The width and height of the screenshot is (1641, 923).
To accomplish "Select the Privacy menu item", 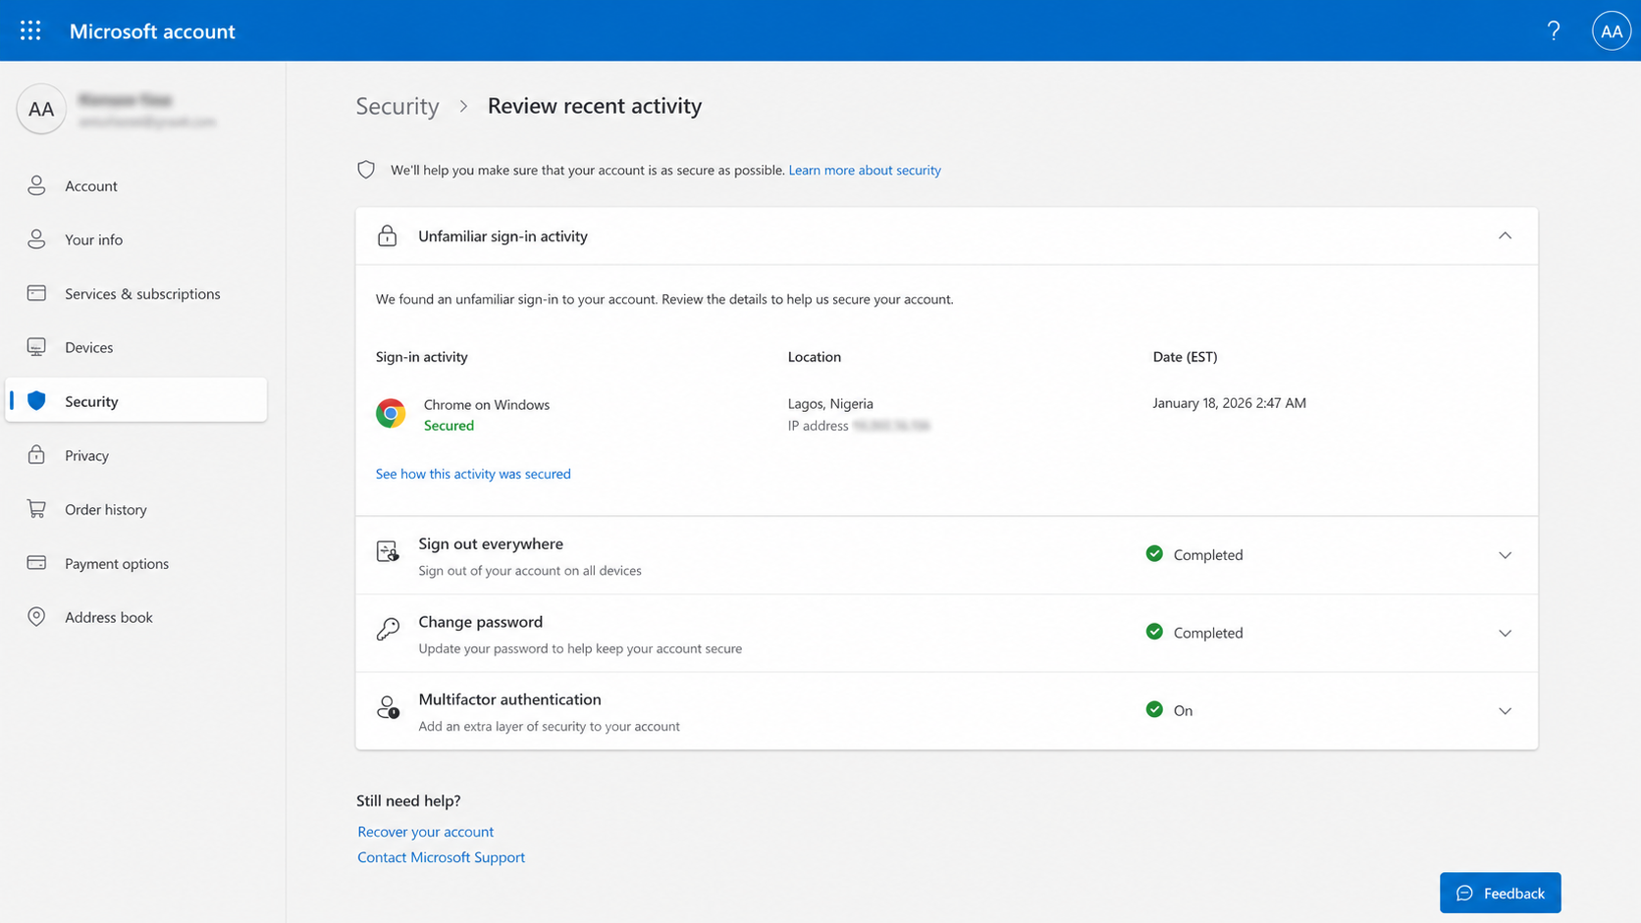I will click(x=136, y=455).
